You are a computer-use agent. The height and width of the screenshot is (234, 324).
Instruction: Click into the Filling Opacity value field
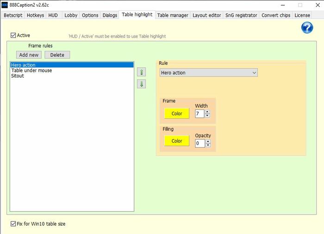200,143
